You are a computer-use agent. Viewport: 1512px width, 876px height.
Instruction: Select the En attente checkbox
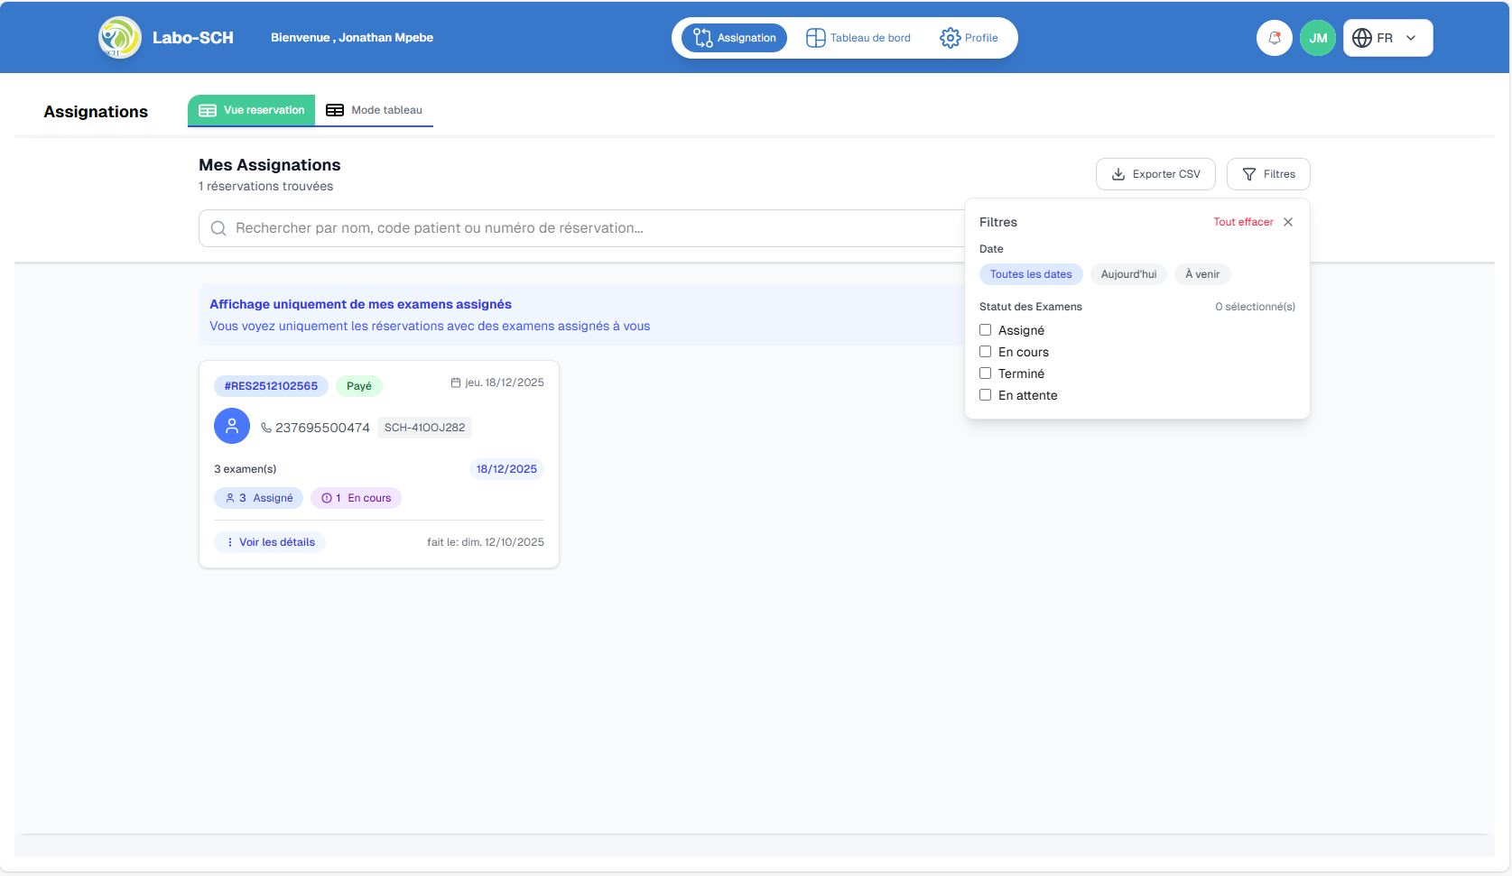[986, 395]
